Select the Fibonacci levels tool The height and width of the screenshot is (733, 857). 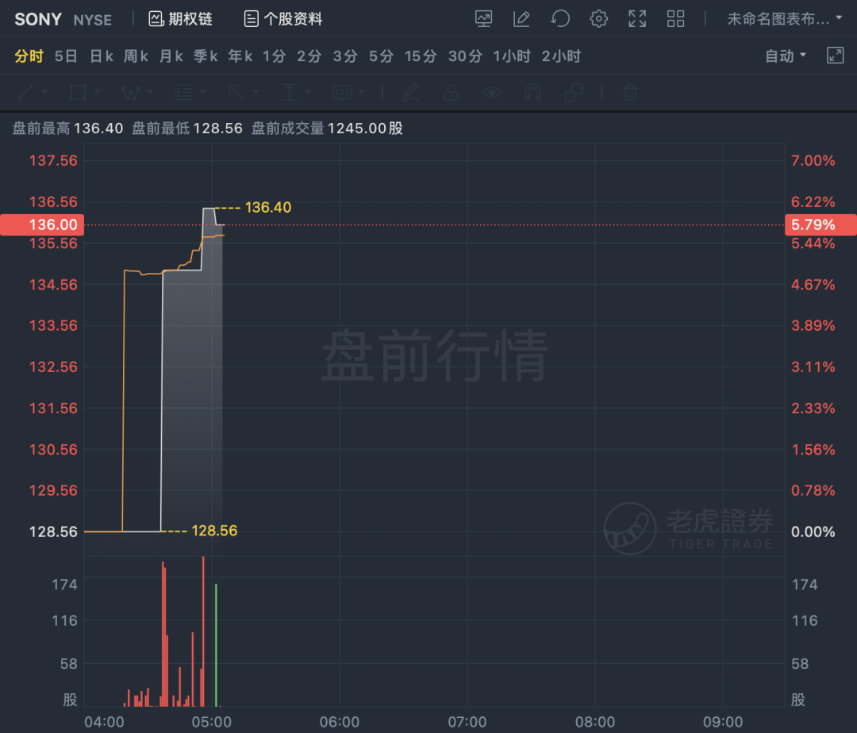click(x=183, y=92)
